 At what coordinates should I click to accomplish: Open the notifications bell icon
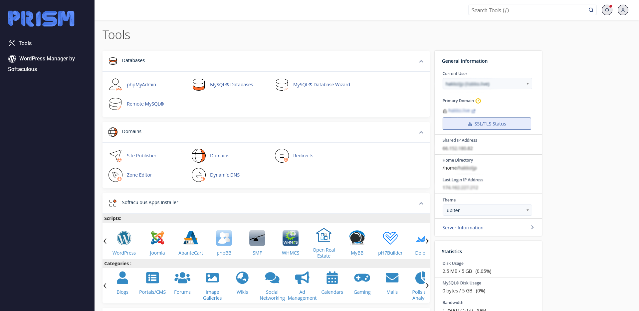607,10
